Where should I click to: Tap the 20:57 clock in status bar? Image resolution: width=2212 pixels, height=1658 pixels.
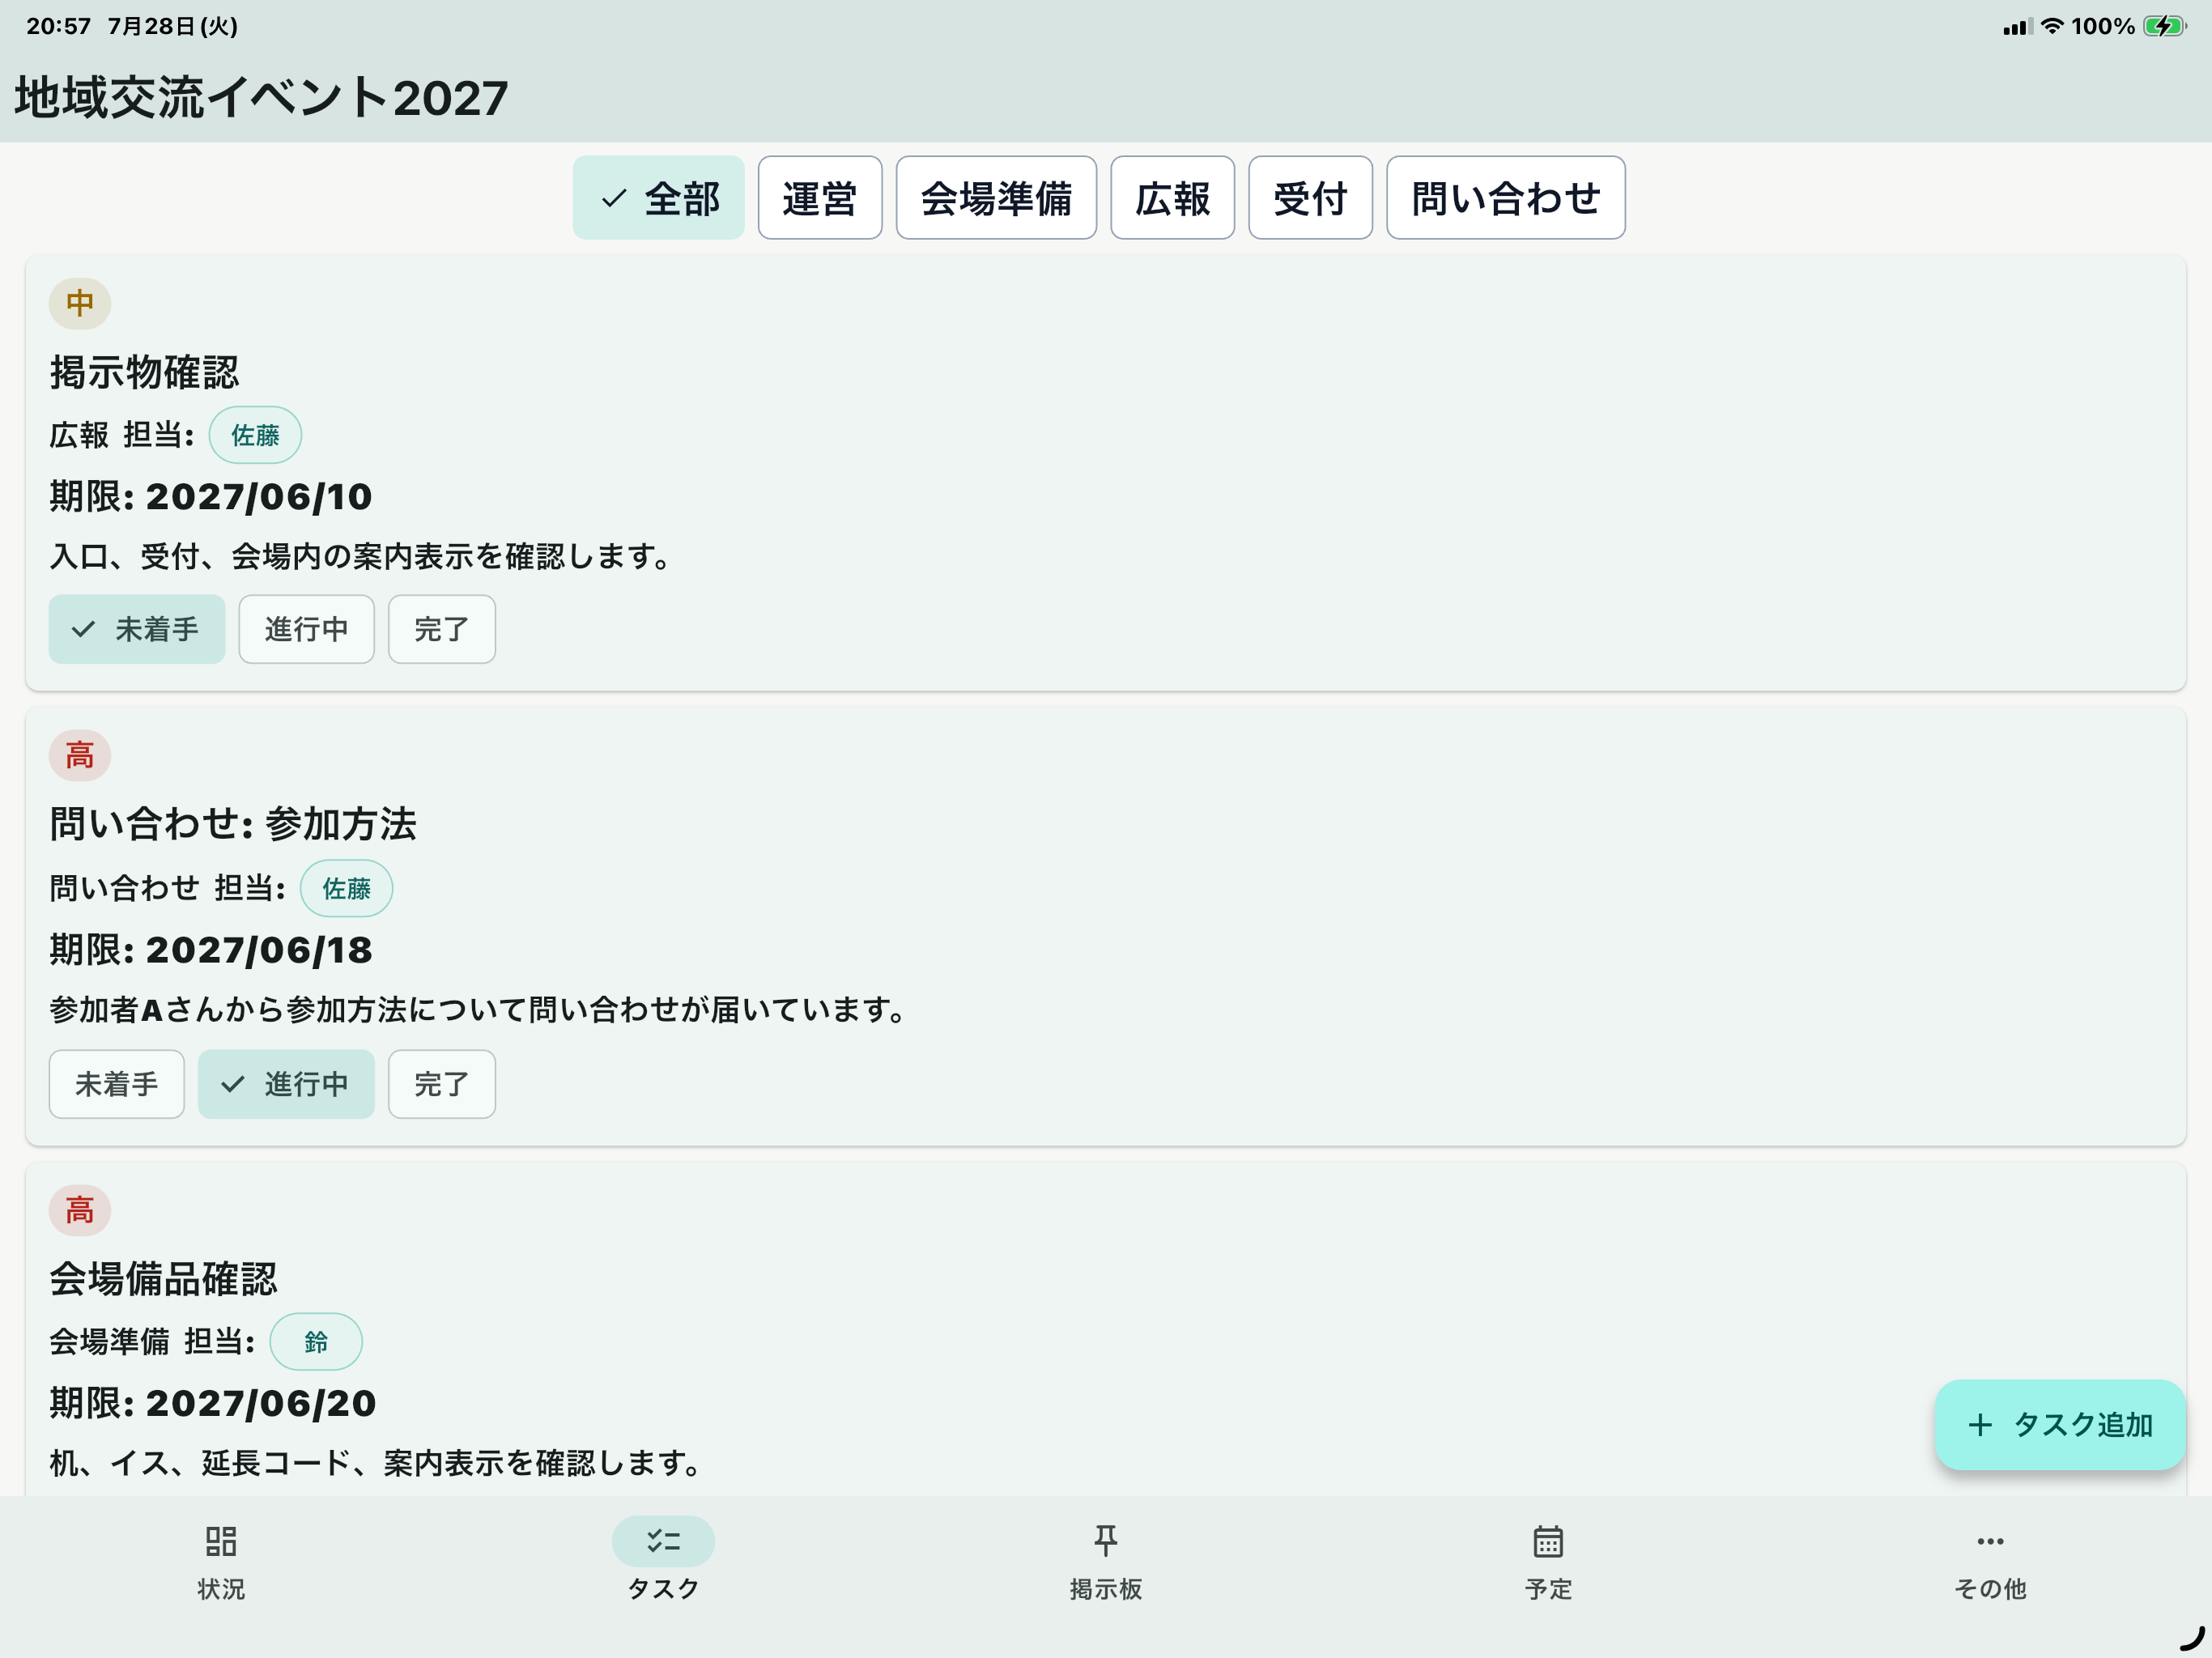pos(58,26)
